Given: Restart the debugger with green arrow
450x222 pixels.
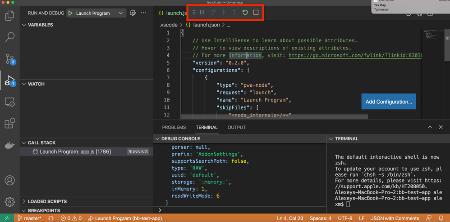Looking at the screenshot, I should pyautogui.click(x=245, y=13).
